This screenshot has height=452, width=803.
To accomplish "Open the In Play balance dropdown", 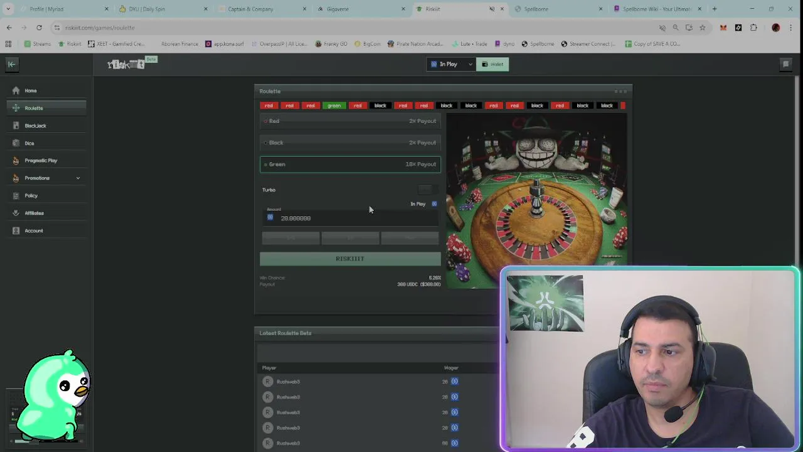I will (x=451, y=64).
